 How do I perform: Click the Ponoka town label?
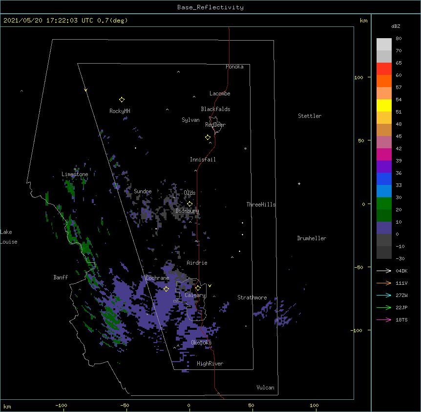[234, 67]
